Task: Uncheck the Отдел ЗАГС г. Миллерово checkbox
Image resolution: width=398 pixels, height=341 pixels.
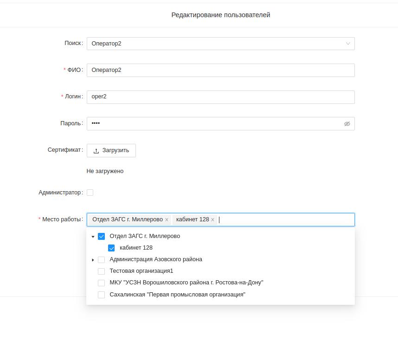Action: (x=102, y=236)
